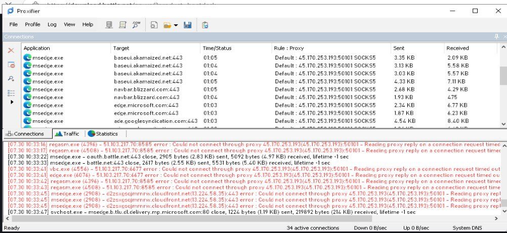Click the open profile folder icon

click(167, 25)
